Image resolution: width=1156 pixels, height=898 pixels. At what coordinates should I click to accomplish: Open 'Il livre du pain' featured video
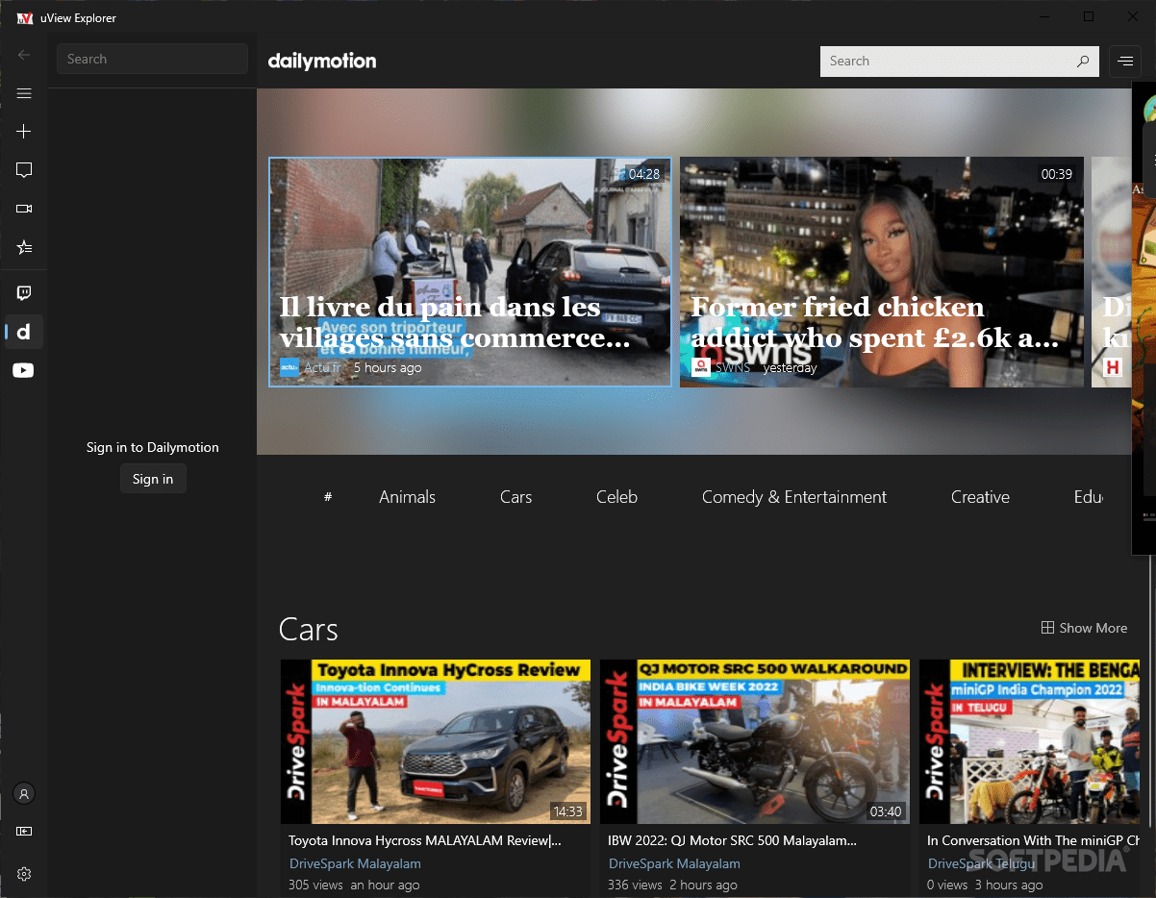point(470,272)
